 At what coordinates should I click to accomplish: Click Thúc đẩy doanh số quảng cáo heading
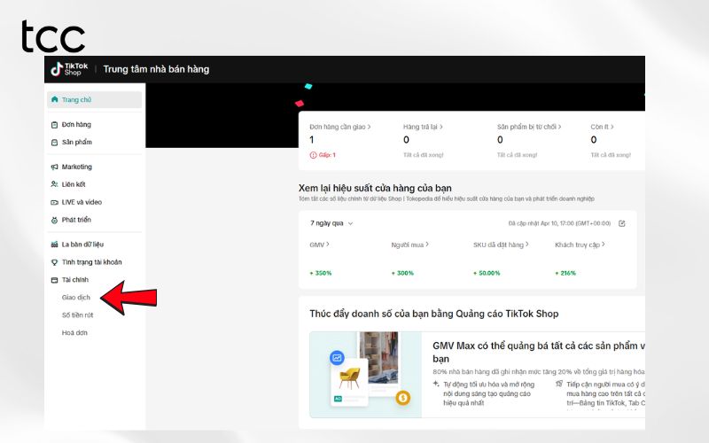pos(434,314)
